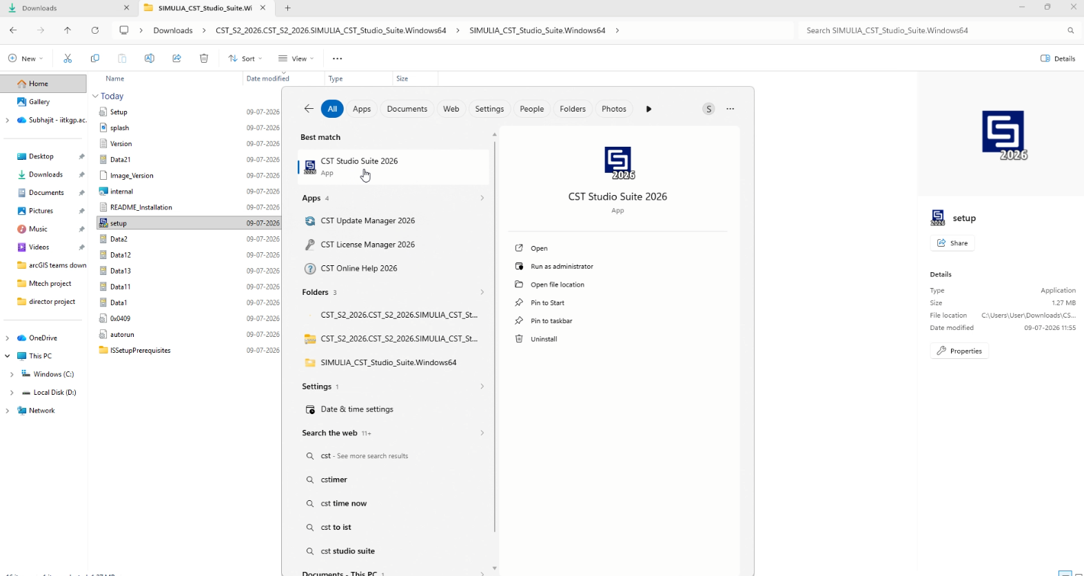The height and width of the screenshot is (576, 1084).
Task: Go back with search panel arrow
Action: pos(309,108)
